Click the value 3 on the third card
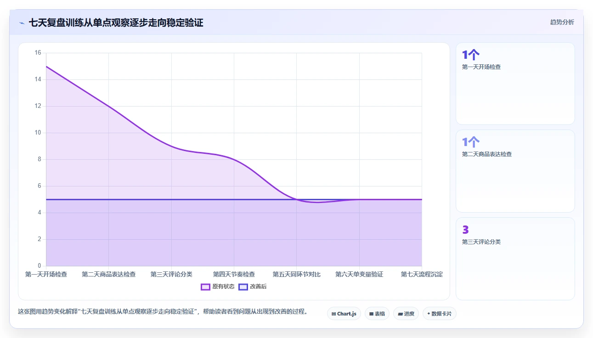593x338 pixels. click(x=465, y=230)
